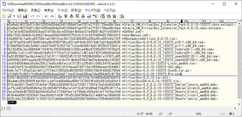This screenshot has width=242, height=117.
Task: Click the Debian~jessie deb filename
Action: coord(169,85)
